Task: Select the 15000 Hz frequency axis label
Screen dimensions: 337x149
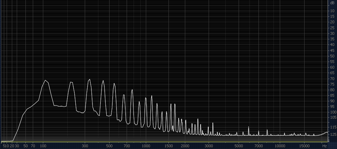Action: pyautogui.click(x=305, y=146)
